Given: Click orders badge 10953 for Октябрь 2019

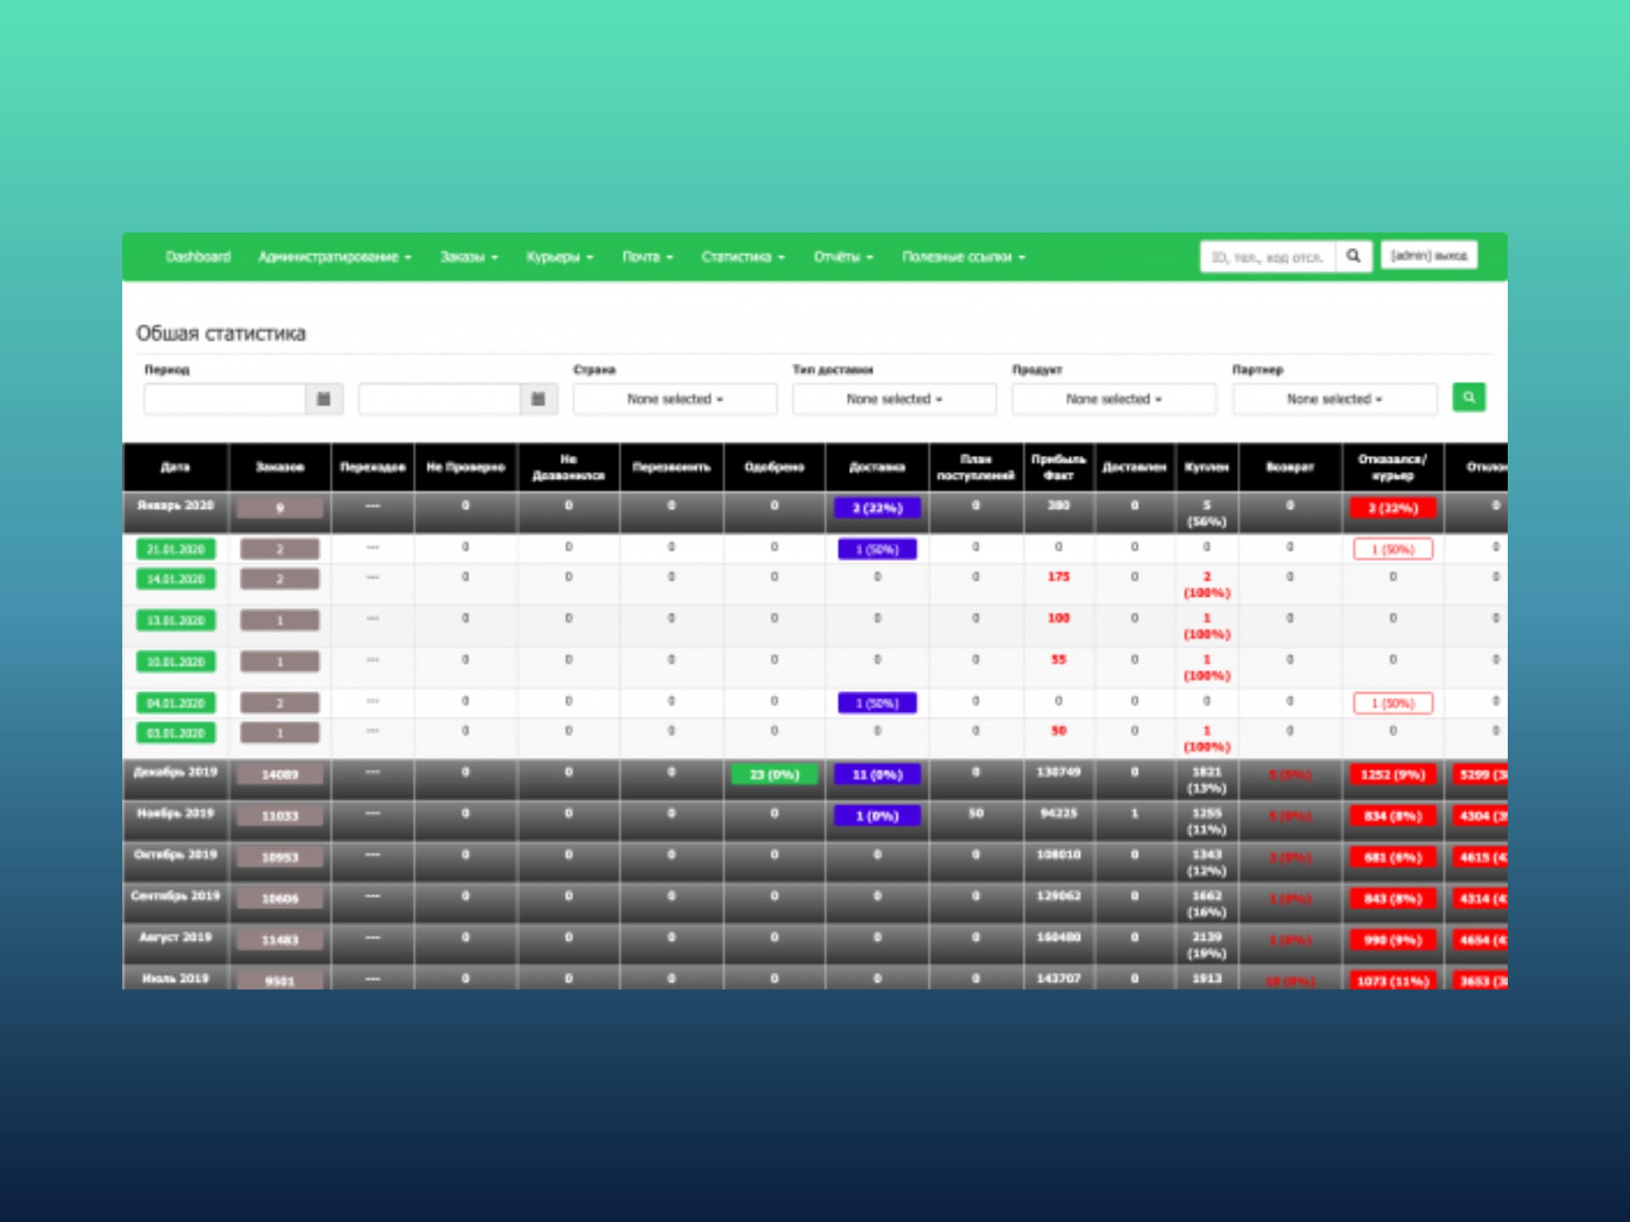Looking at the screenshot, I should tap(280, 857).
